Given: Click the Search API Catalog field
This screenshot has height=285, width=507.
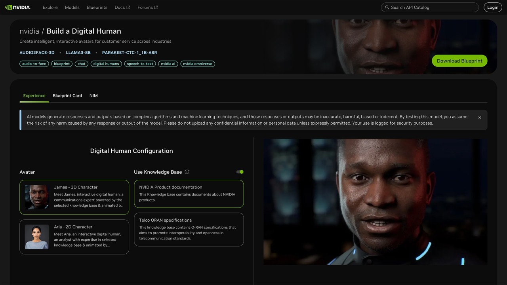Looking at the screenshot, I should [430, 7].
